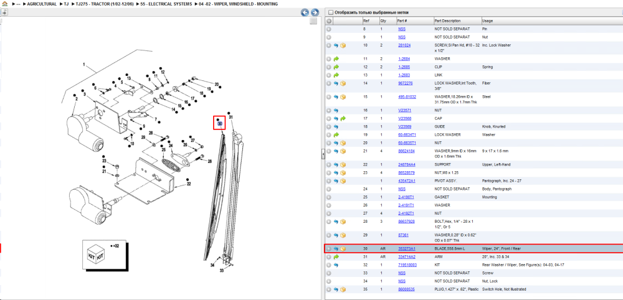Select callout 22 support in diagram
This screenshot has width=623, height=300.
coord(189,184)
